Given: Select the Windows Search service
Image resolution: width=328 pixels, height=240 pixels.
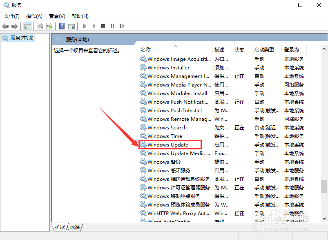Looking at the screenshot, I should point(222,127).
